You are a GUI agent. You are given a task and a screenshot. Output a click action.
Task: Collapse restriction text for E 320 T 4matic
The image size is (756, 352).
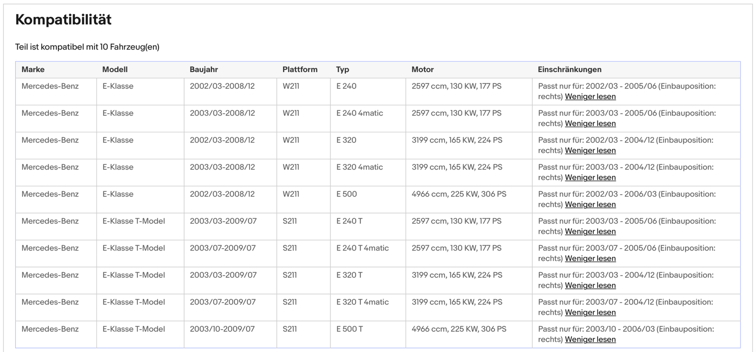pyautogui.click(x=590, y=312)
